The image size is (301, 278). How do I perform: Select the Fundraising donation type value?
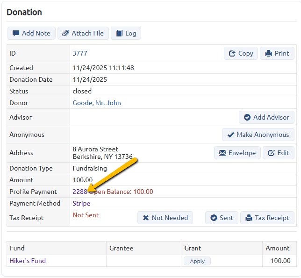90,168
